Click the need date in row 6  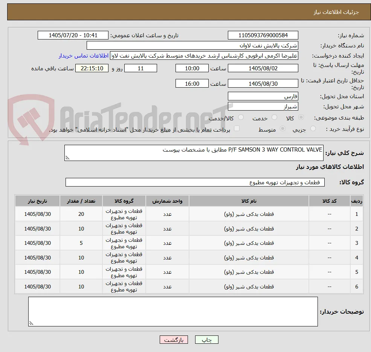(37, 287)
